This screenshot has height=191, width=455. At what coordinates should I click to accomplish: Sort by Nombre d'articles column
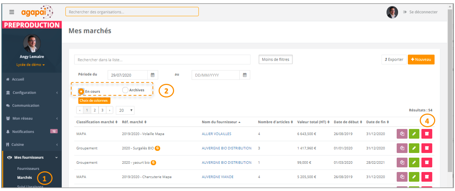[x=275, y=122]
